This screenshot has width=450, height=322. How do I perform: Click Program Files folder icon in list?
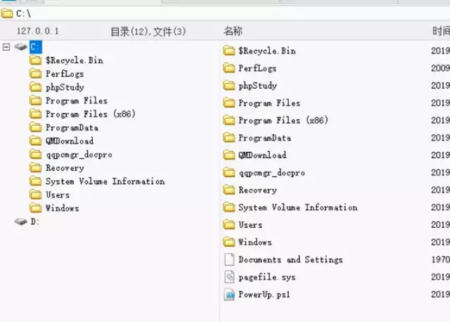[x=229, y=103]
